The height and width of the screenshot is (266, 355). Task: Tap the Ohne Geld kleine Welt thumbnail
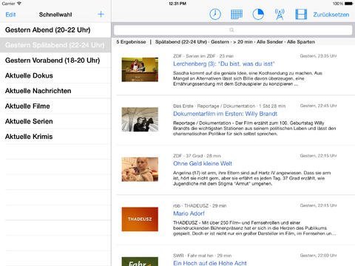pyautogui.click(x=140, y=169)
